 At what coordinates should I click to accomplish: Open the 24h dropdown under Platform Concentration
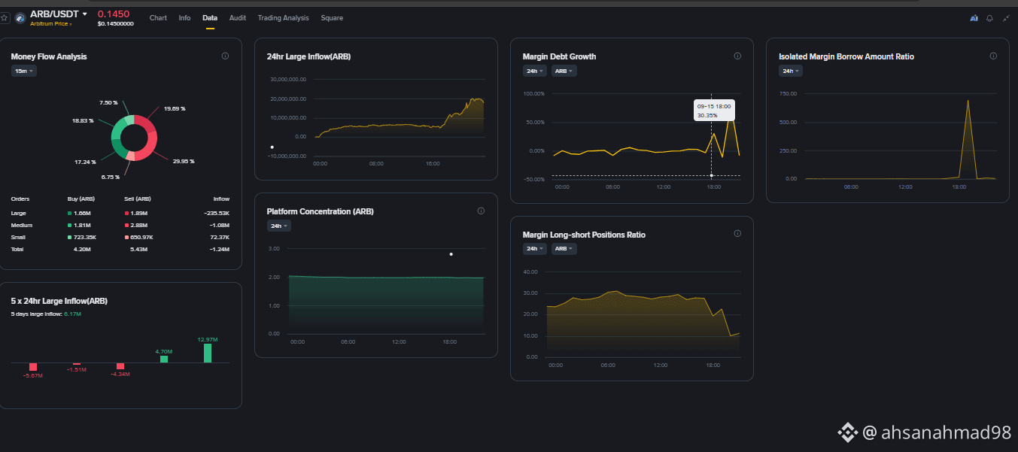(280, 226)
